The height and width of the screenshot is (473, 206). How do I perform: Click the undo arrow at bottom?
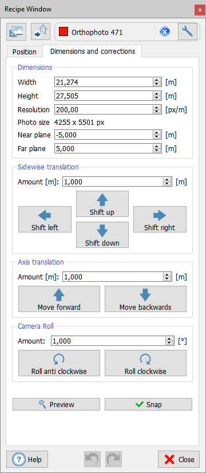[92, 459]
